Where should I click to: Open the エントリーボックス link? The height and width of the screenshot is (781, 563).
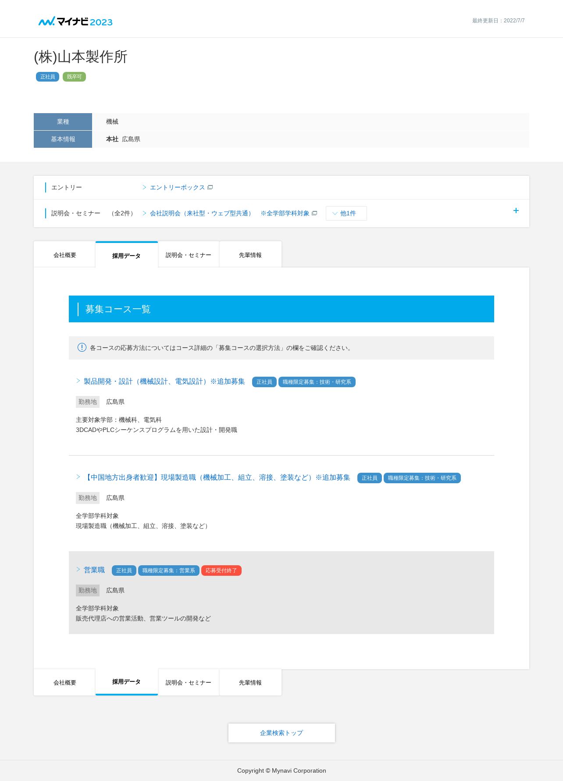tap(177, 187)
